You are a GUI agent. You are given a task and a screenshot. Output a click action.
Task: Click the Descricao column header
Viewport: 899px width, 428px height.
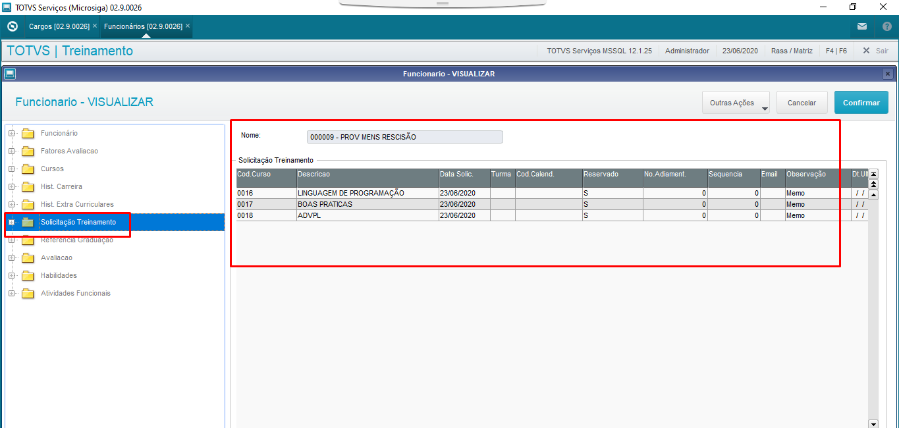pos(368,178)
